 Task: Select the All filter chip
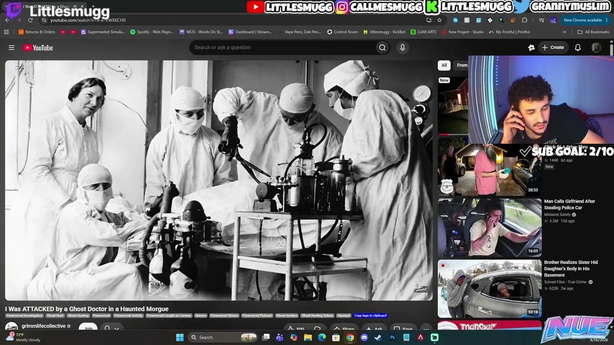point(444,65)
